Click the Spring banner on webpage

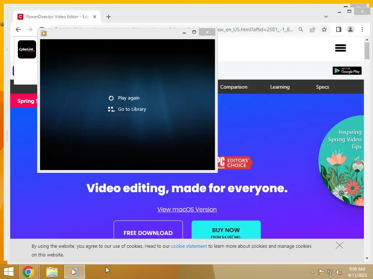pyautogui.click(x=24, y=101)
